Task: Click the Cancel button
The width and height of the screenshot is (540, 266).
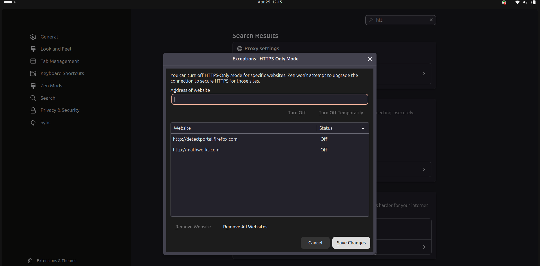Action: [x=315, y=243]
